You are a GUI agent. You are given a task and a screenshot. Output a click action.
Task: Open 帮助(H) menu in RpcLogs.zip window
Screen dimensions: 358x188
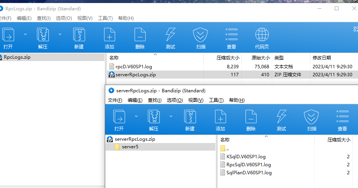(x=126, y=18)
